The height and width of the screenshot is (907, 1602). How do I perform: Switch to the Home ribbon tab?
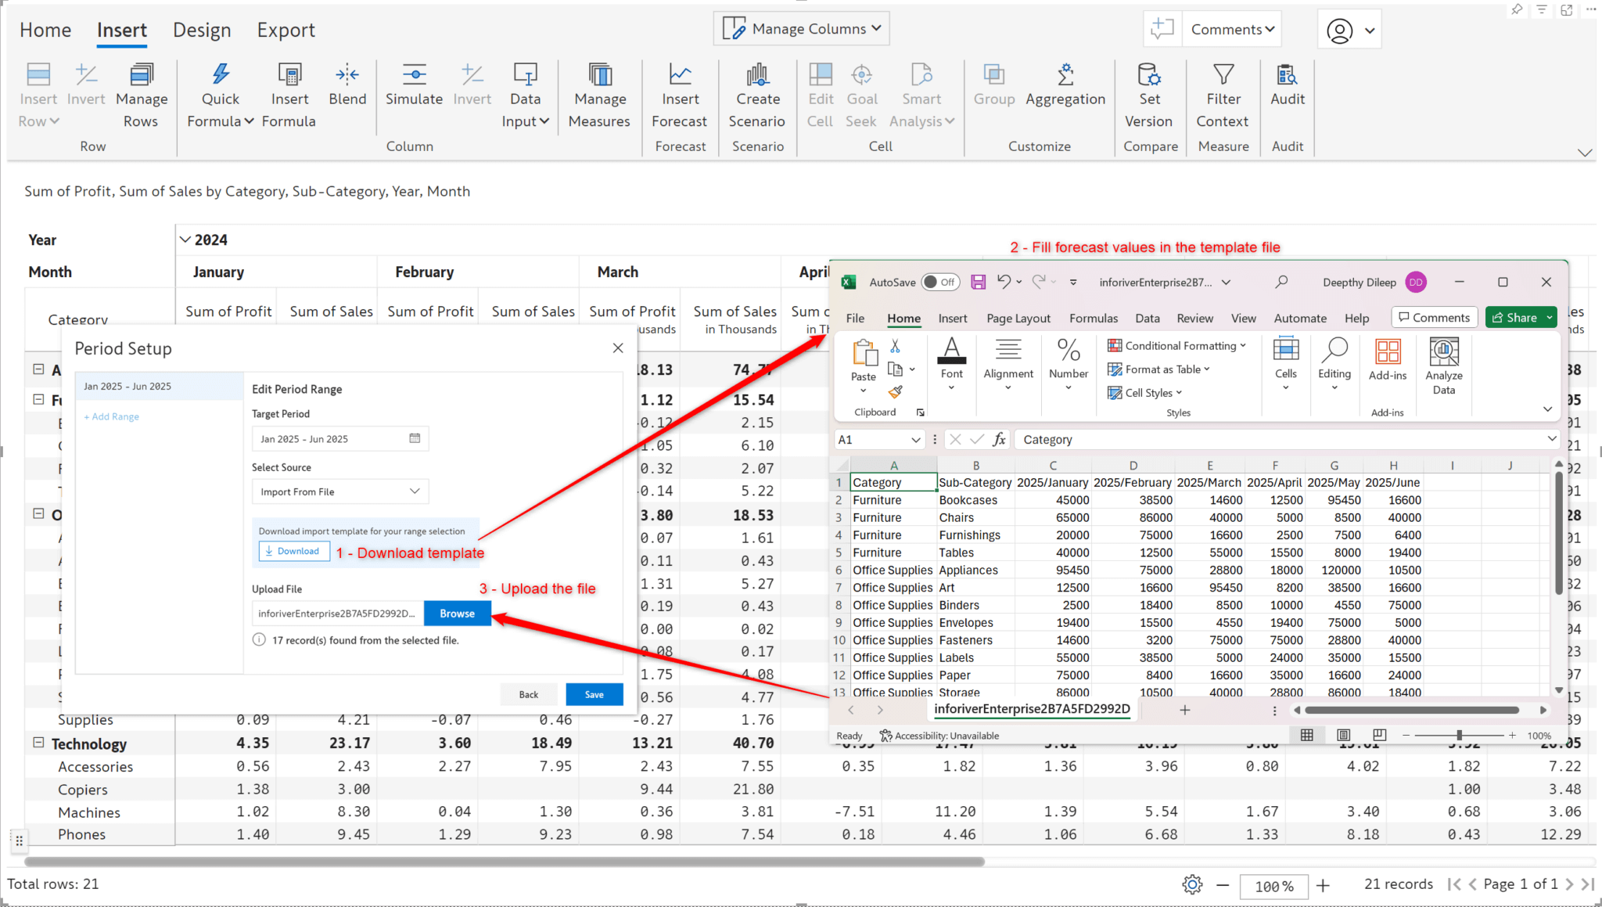click(45, 31)
